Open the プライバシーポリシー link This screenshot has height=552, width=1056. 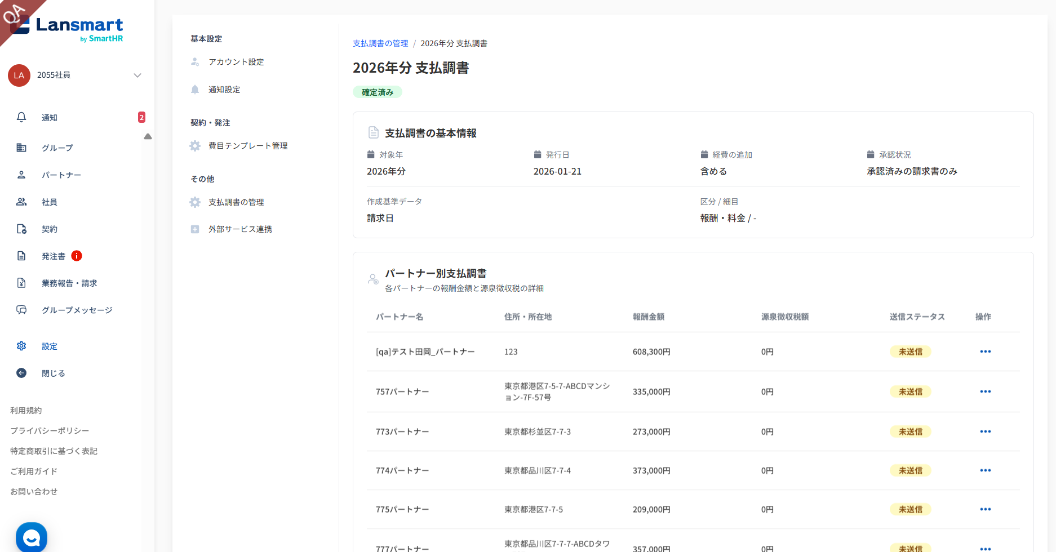[x=50, y=431]
